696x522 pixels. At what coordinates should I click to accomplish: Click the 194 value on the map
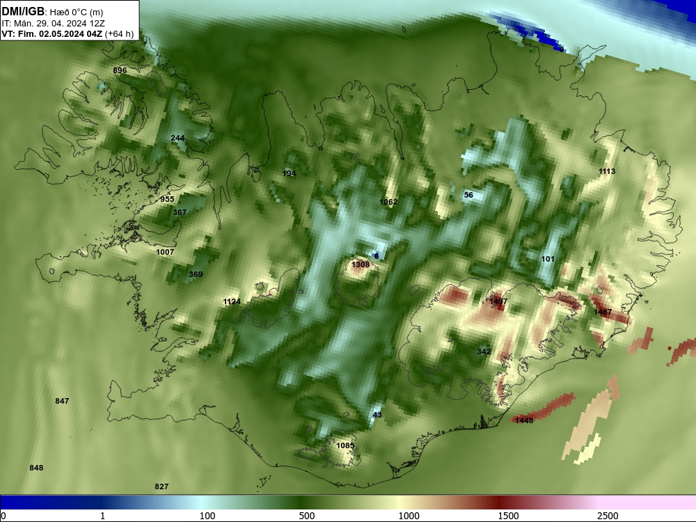tap(289, 173)
